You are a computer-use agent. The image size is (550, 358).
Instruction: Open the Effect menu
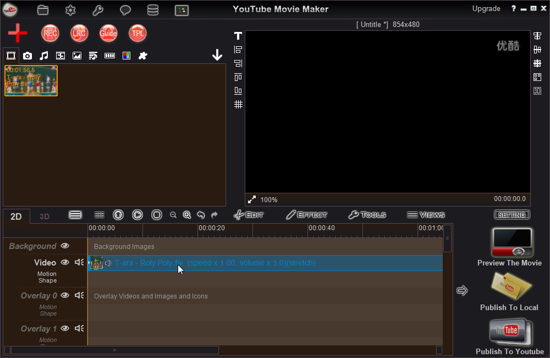coord(306,215)
